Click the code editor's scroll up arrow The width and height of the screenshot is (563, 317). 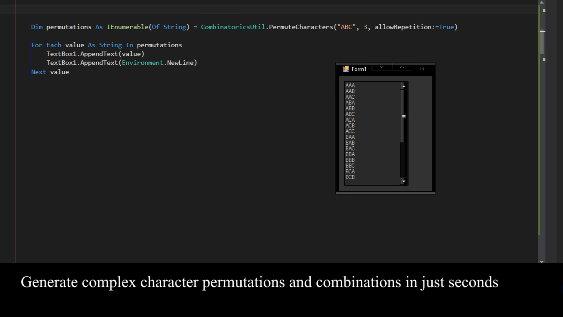(x=541, y=2)
